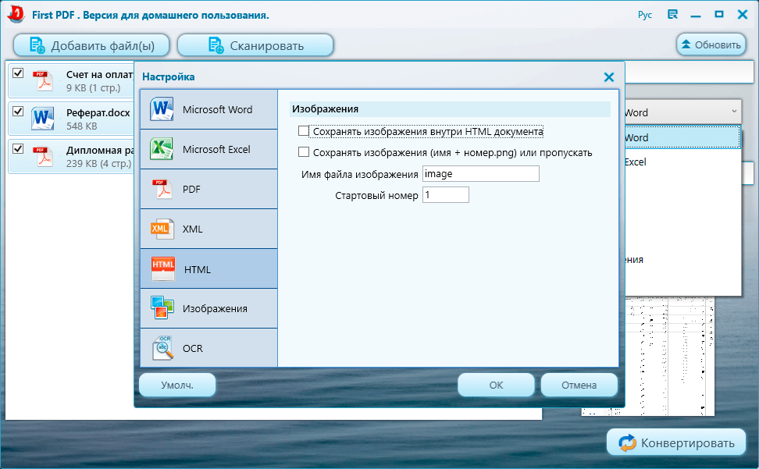Click the Имя файла изображения text field
759x469 pixels.
coord(480,174)
